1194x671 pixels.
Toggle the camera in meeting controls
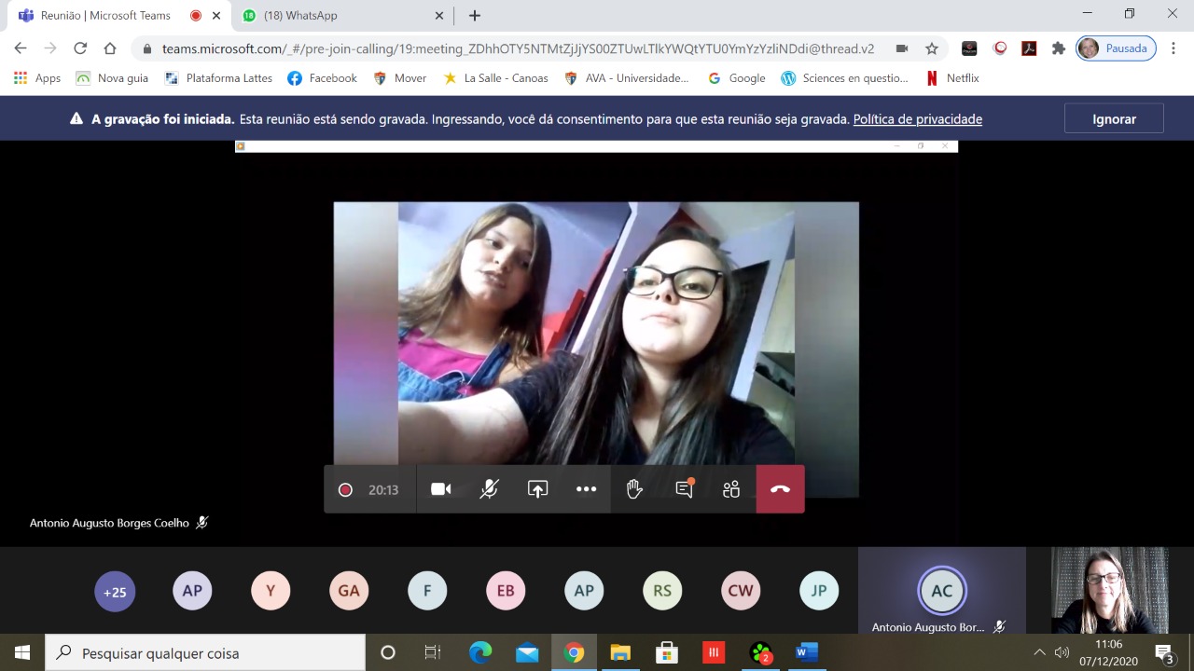[x=441, y=489]
